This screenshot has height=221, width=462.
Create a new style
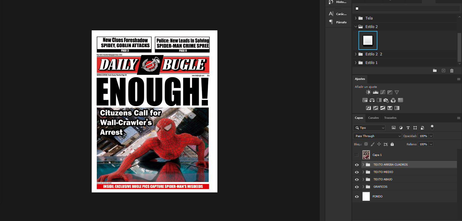pos(443,71)
